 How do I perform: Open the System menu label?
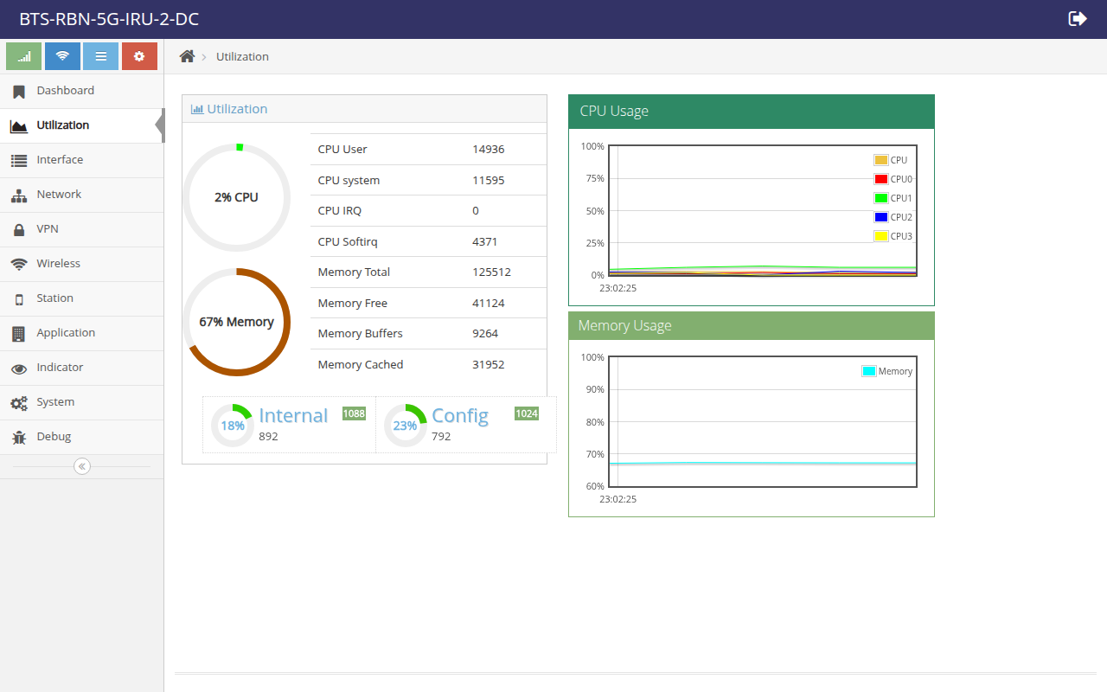pyautogui.click(x=55, y=402)
